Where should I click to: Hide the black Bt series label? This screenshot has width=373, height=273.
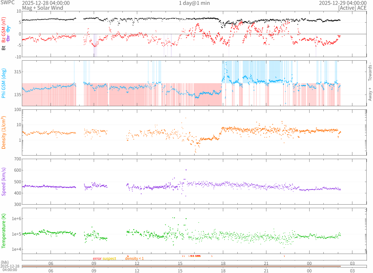[x=4, y=48]
